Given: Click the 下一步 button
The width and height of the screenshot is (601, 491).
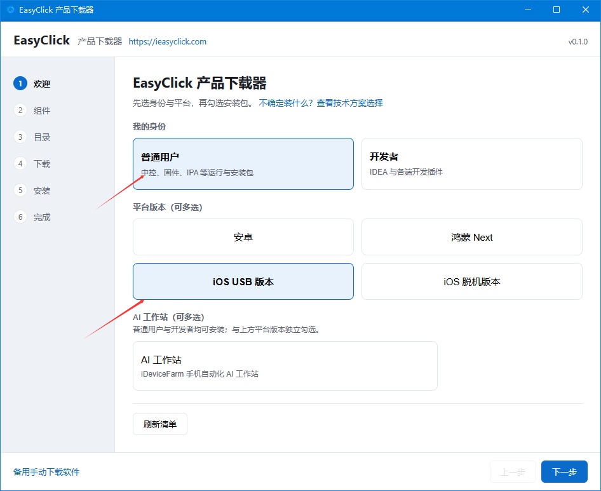Looking at the screenshot, I should point(564,471).
